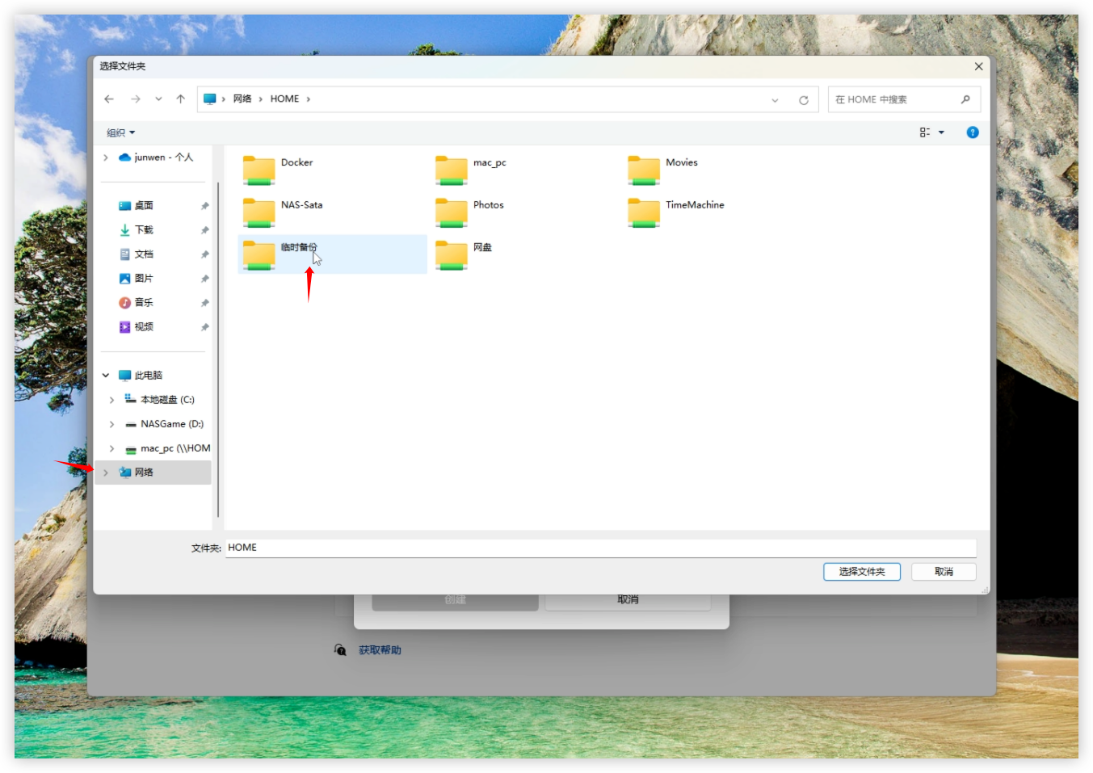Go up one folder level arrow

point(180,99)
